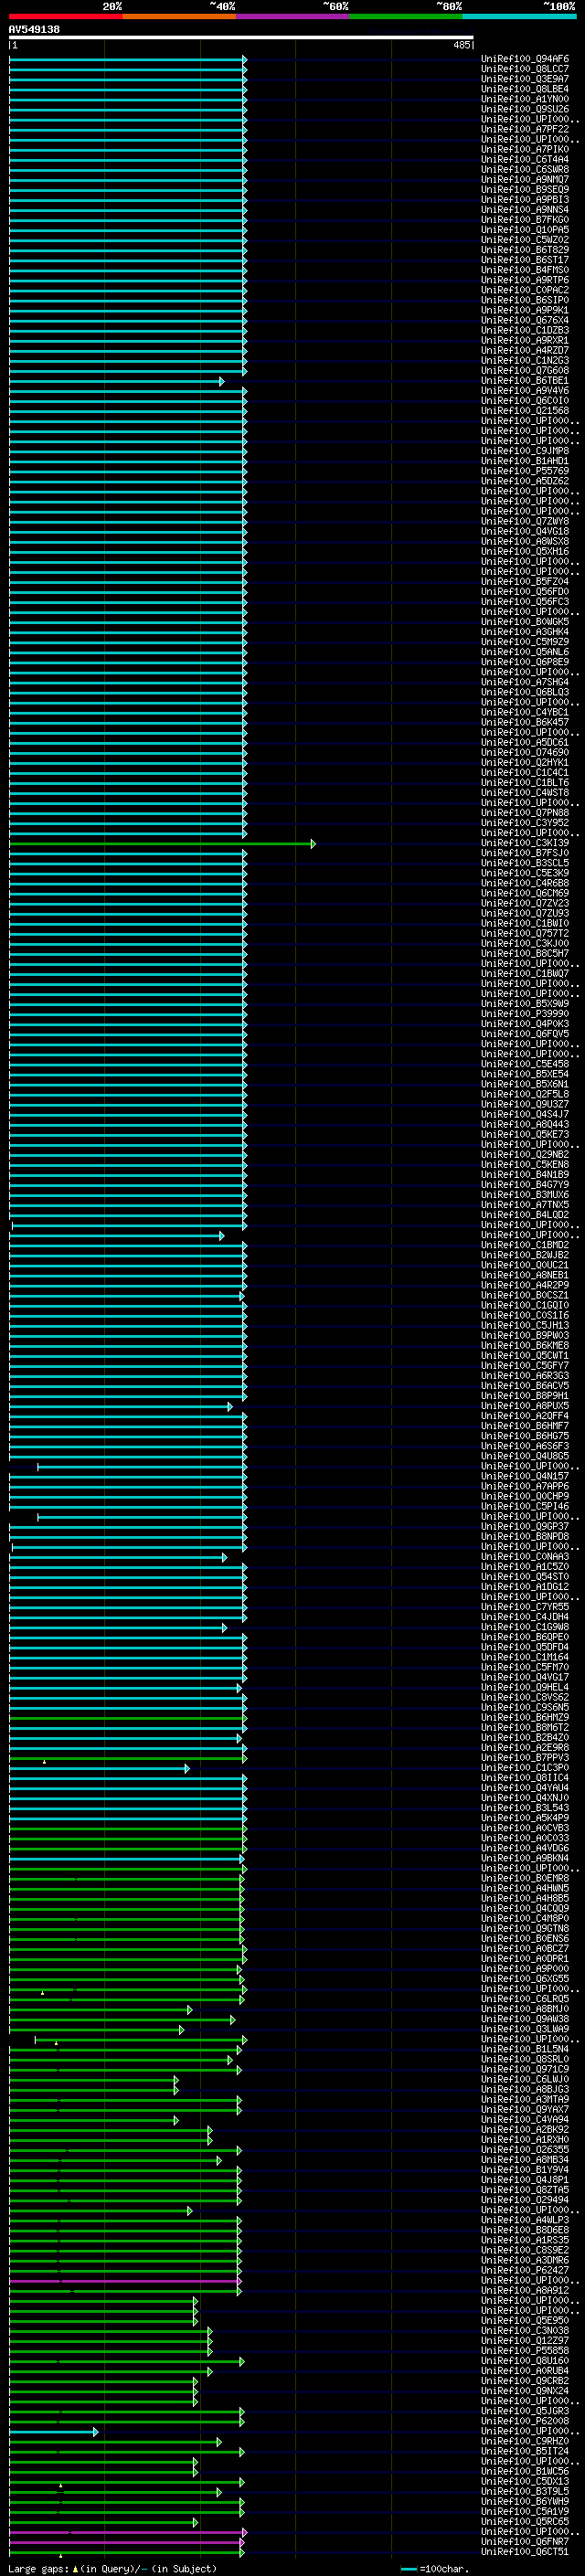585x2576 pixels.
Task: Select hit label UniRef100_A8A912
Action: coord(525,2290)
